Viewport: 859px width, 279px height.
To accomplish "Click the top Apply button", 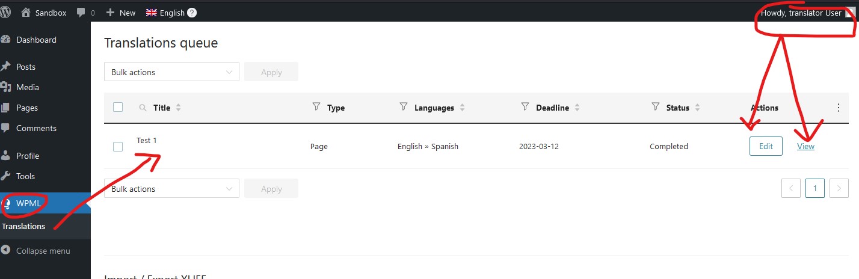I will [271, 72].
